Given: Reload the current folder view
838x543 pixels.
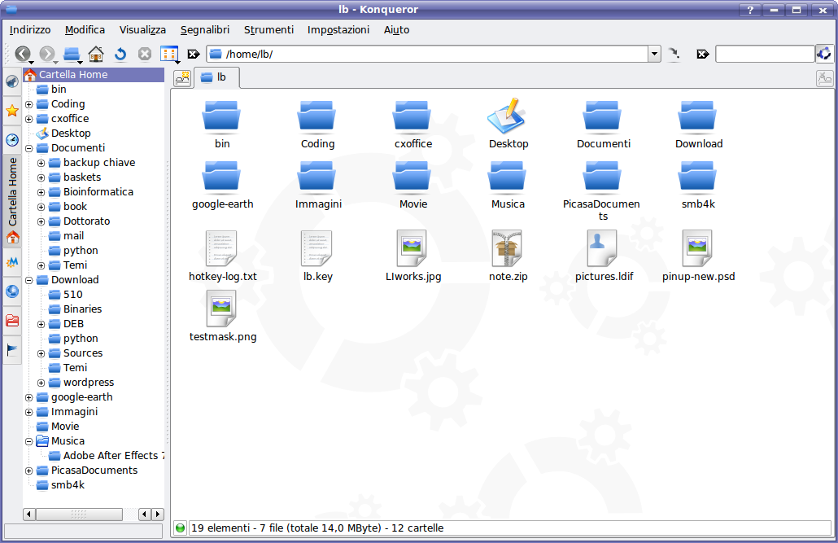Looking at the screenshot, I should click(x=120, y=55).
